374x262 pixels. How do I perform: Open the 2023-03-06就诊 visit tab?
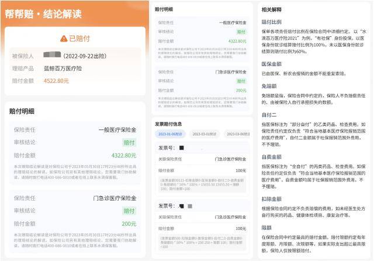[237, 134]
